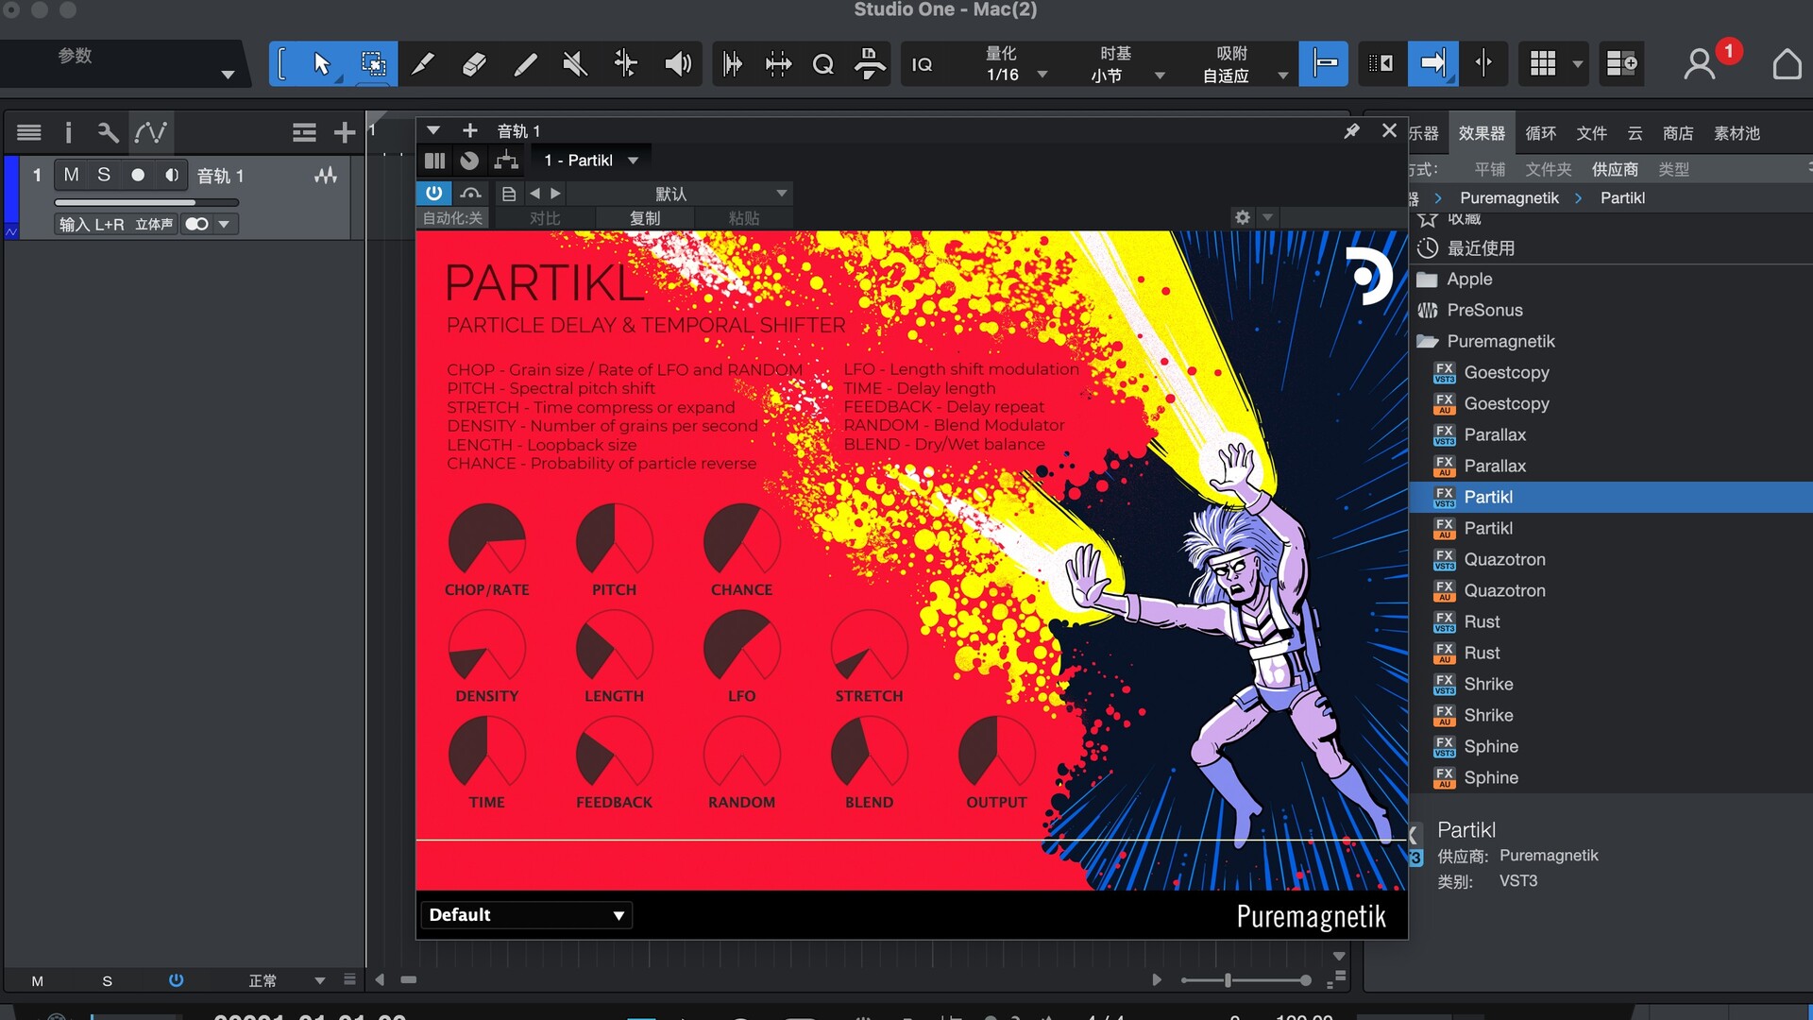Select the Mute tool
1813x1020 pixels.
pos(575,64)
